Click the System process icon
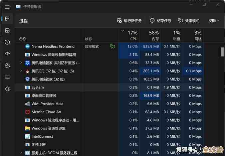The width and height of the screenshot is (225, 156). click(27, 87)
